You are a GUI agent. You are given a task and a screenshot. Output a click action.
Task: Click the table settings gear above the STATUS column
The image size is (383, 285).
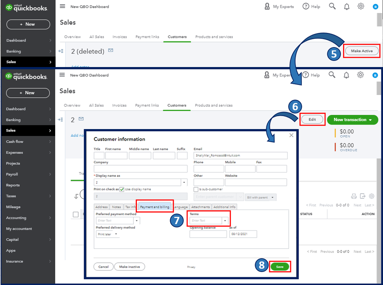tap(371, 196)
